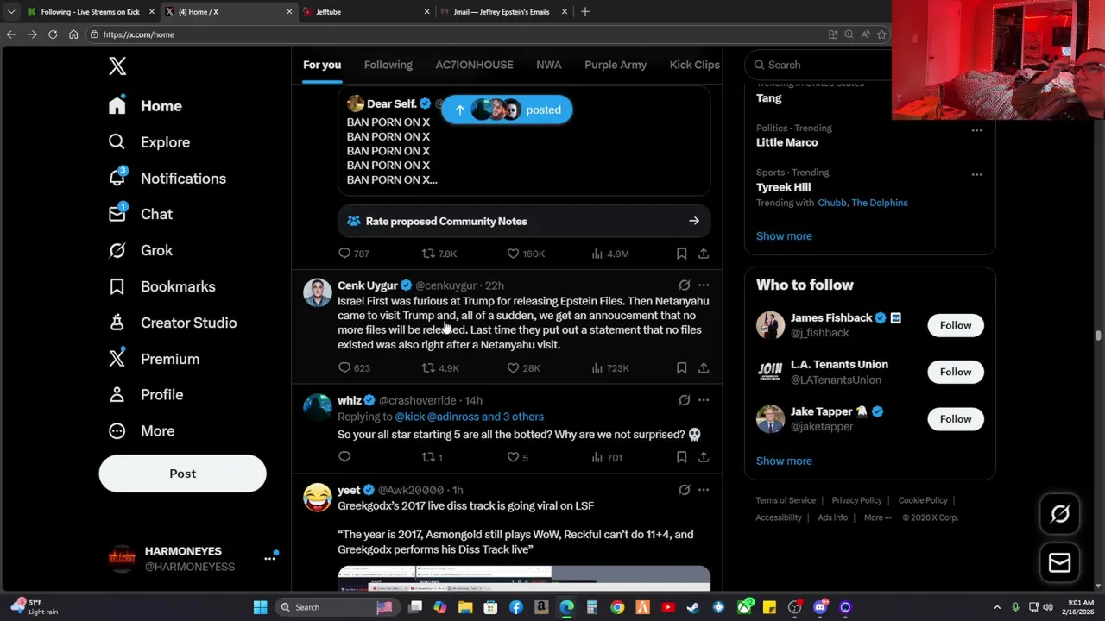Open Profile in the sidebar
Image resolution: width=1105 pixels, height=621 pixels.
(x=145, y=394)
